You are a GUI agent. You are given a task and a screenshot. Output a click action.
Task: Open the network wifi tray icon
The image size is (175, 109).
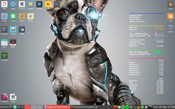(135, 107)
